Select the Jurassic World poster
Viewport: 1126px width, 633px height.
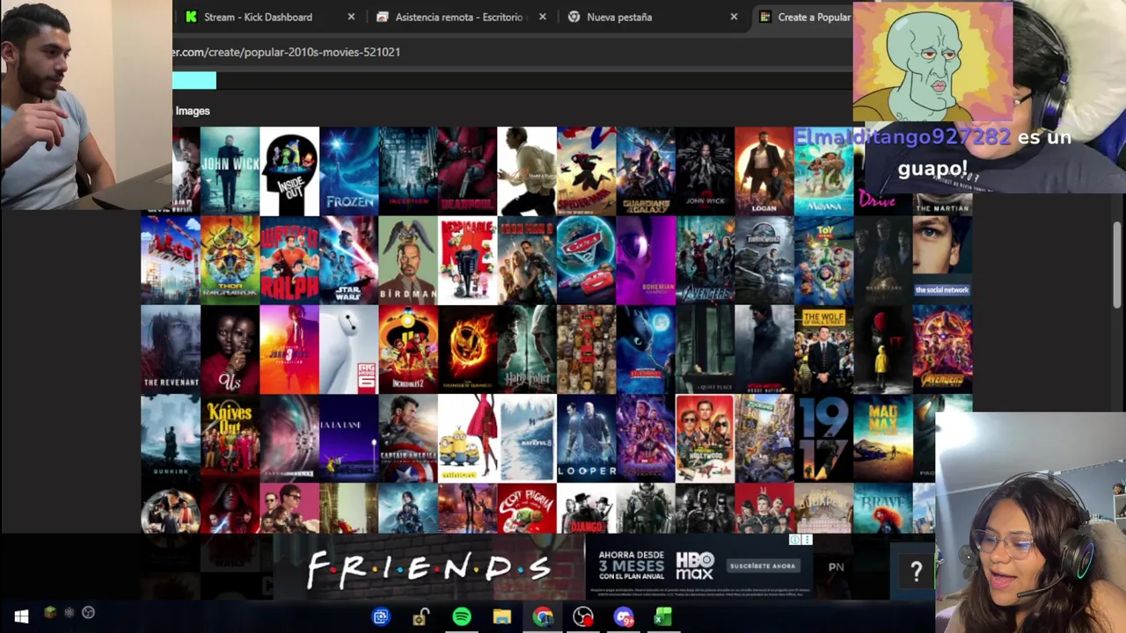tap(764, 260)
